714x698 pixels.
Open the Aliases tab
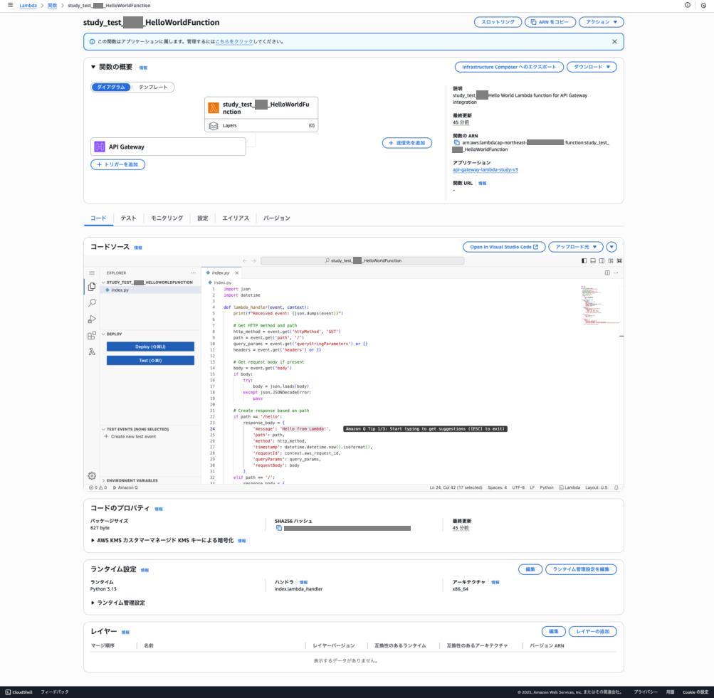236,218
